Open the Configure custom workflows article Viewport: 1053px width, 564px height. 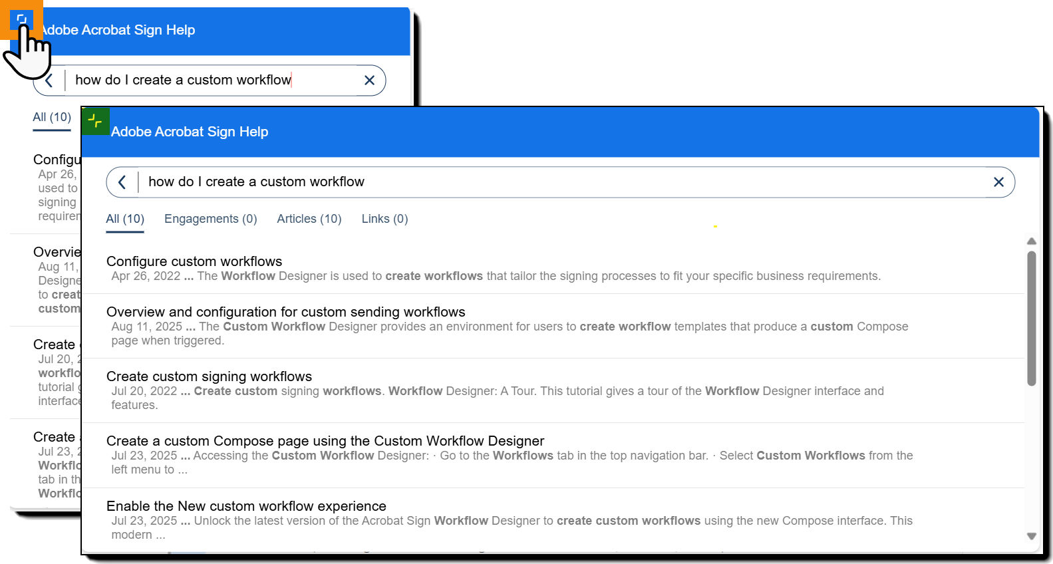click(194, 261)
